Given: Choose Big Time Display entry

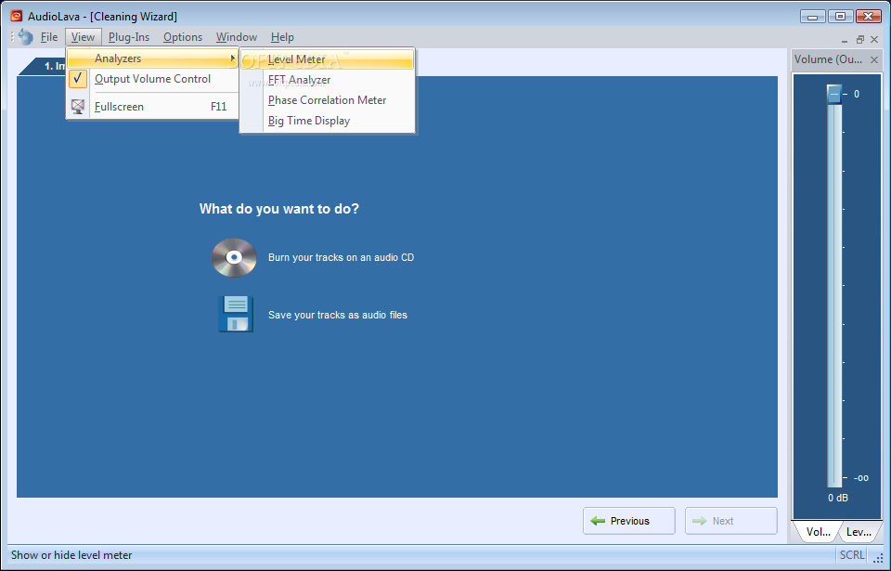Looking at the screenshot, I should 328,121.
